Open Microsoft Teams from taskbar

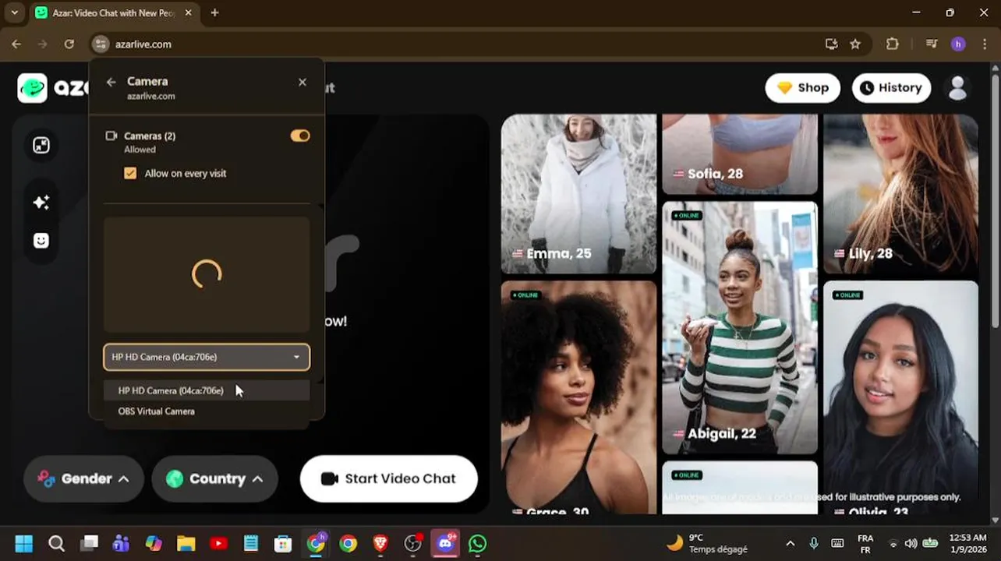click(x=121, y=543)
